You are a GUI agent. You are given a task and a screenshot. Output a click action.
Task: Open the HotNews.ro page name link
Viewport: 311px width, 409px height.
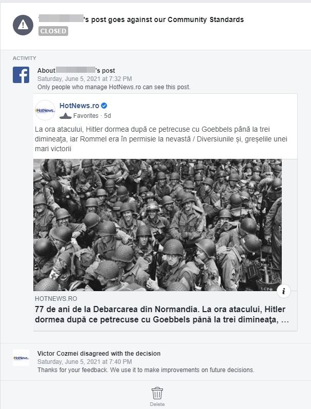(x=79, y=106)
